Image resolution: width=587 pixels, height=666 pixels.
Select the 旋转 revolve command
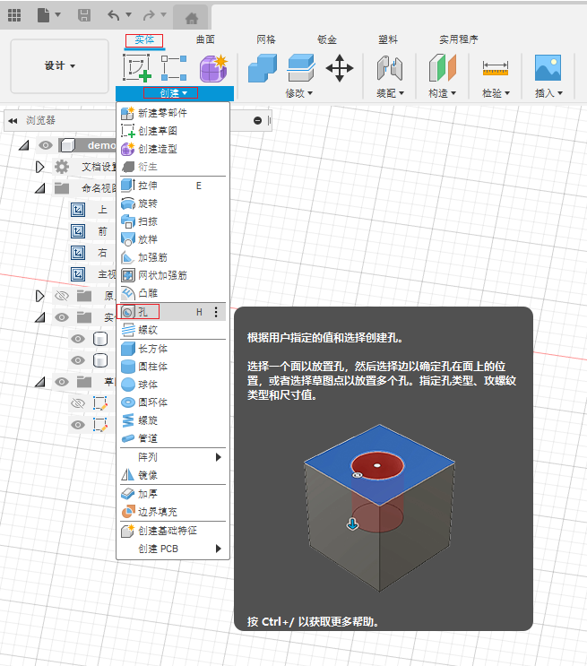pyautogui.click(x=173, y=203)
